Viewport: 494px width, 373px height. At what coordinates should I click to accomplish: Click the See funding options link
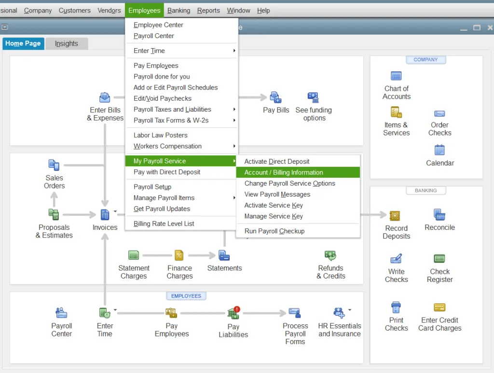click(x=314, y=114)
